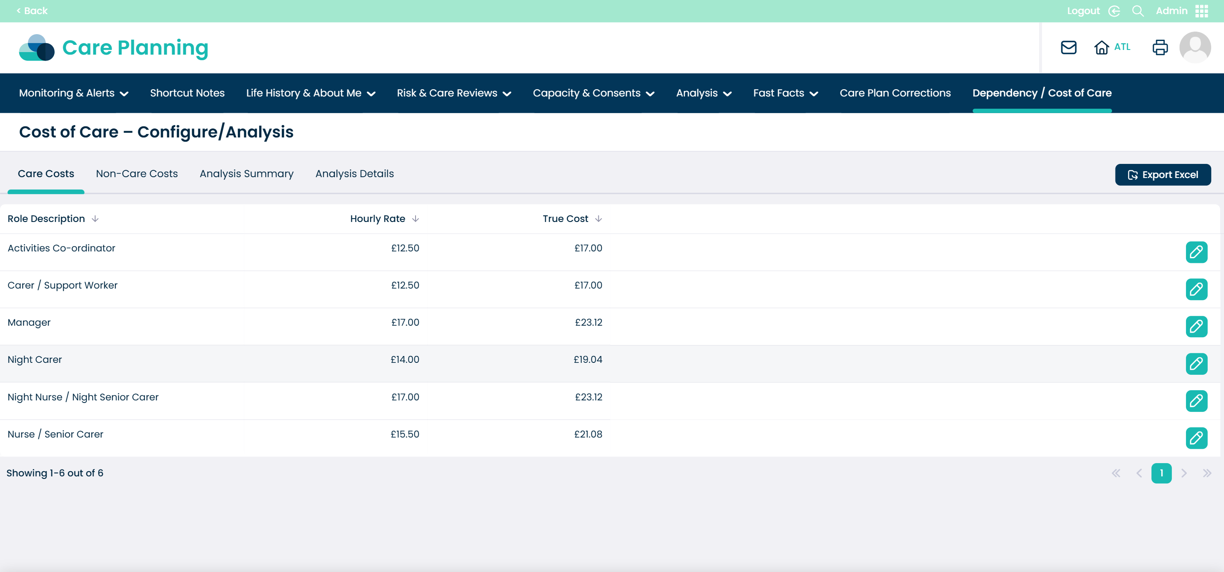Click the home ATL icon
This screenshot has width=1224, height=572.
[1101, 47]
